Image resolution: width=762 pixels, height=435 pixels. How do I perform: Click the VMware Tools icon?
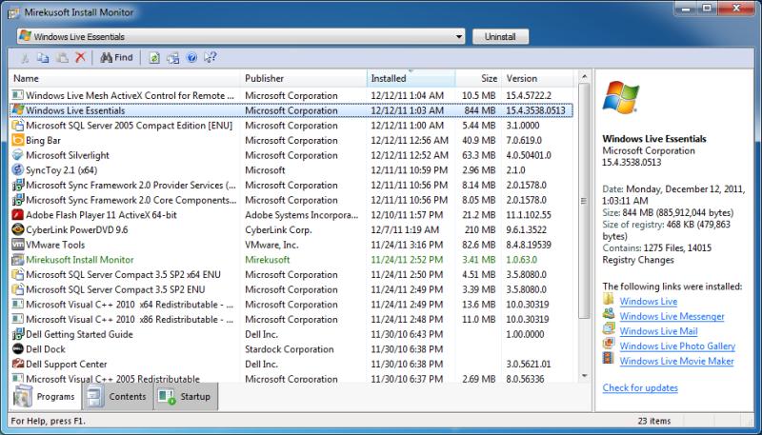18,245
